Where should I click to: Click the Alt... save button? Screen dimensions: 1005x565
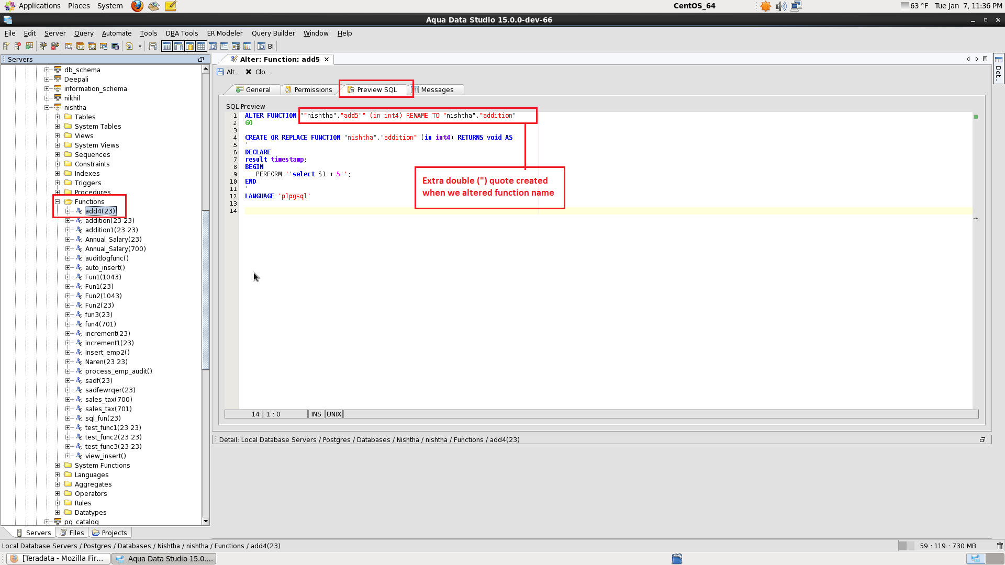pos(228,72)
